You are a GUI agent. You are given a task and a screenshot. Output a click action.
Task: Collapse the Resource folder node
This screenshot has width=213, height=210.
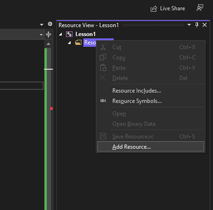70,42
